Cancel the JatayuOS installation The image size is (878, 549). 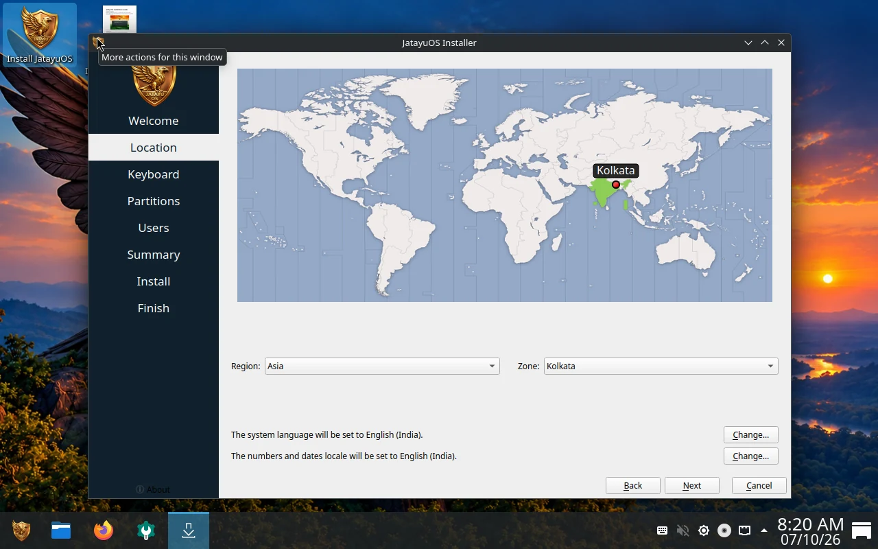coord(759,485)
